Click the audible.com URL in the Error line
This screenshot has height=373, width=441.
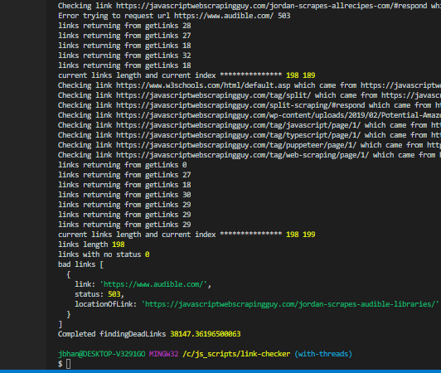224,16
